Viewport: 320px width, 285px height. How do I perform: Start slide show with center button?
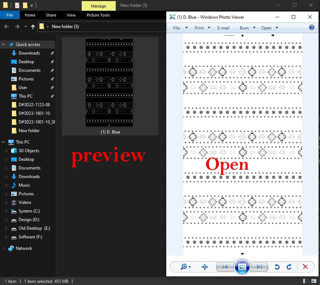[242, 267]
